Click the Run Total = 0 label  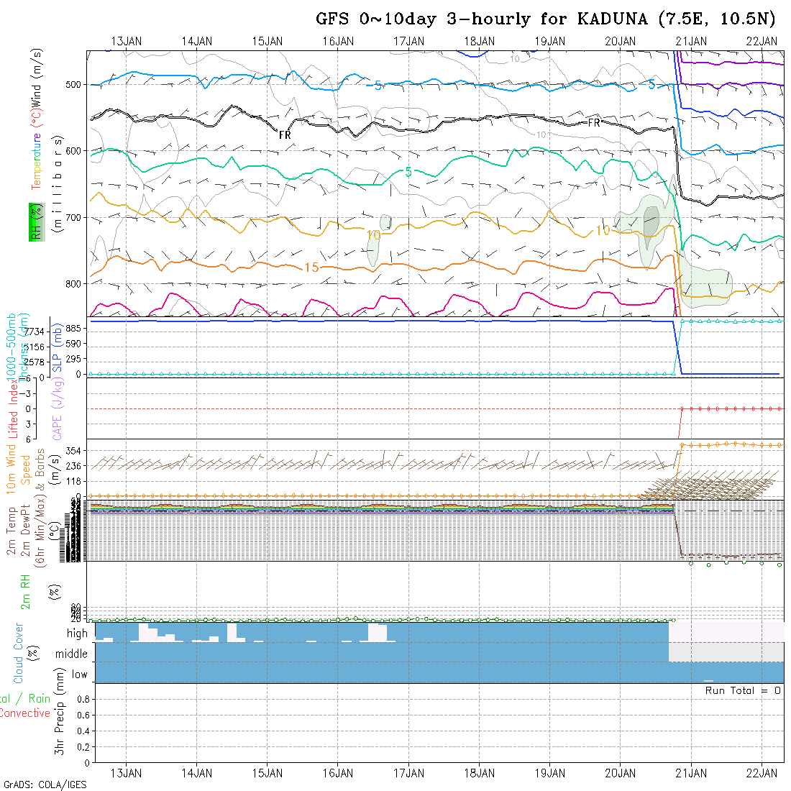pyautogui.click(x=743, y=690)
